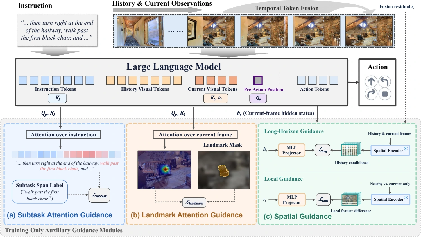Select the Training-Only Auxiliary Guidance Modules label

(x=64, y=230)
